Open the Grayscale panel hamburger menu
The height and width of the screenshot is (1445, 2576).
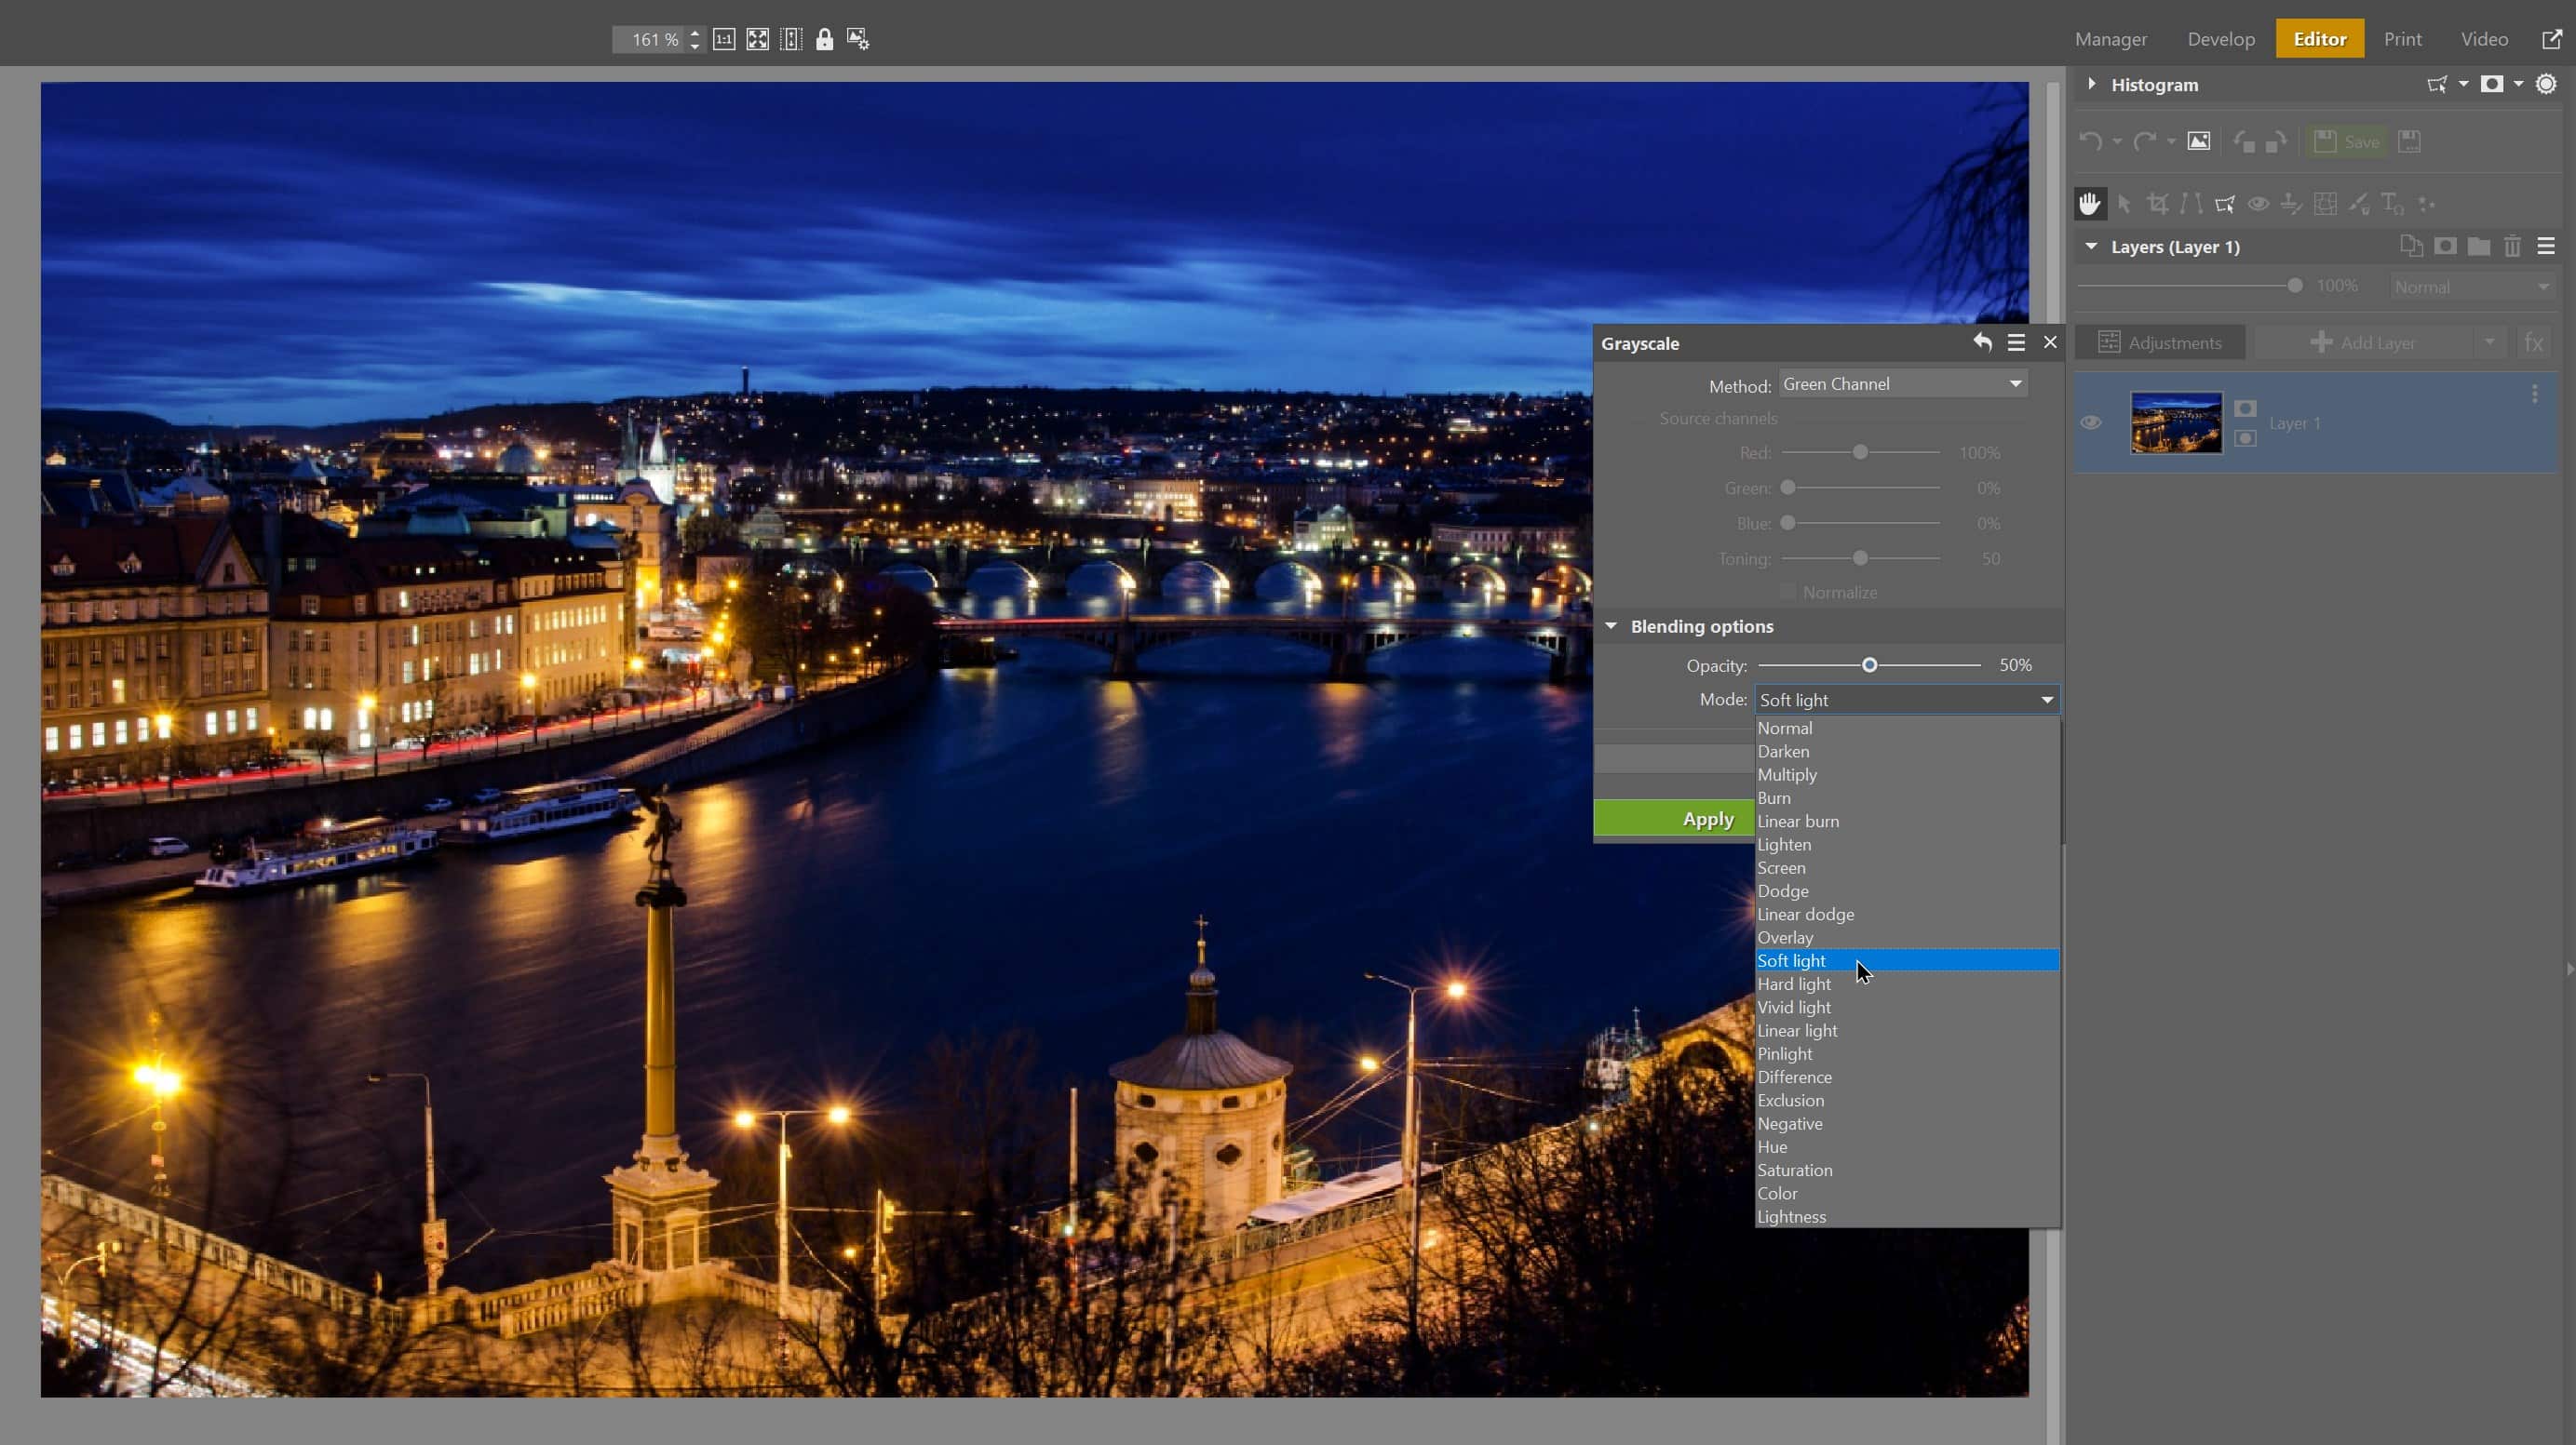2016,342
